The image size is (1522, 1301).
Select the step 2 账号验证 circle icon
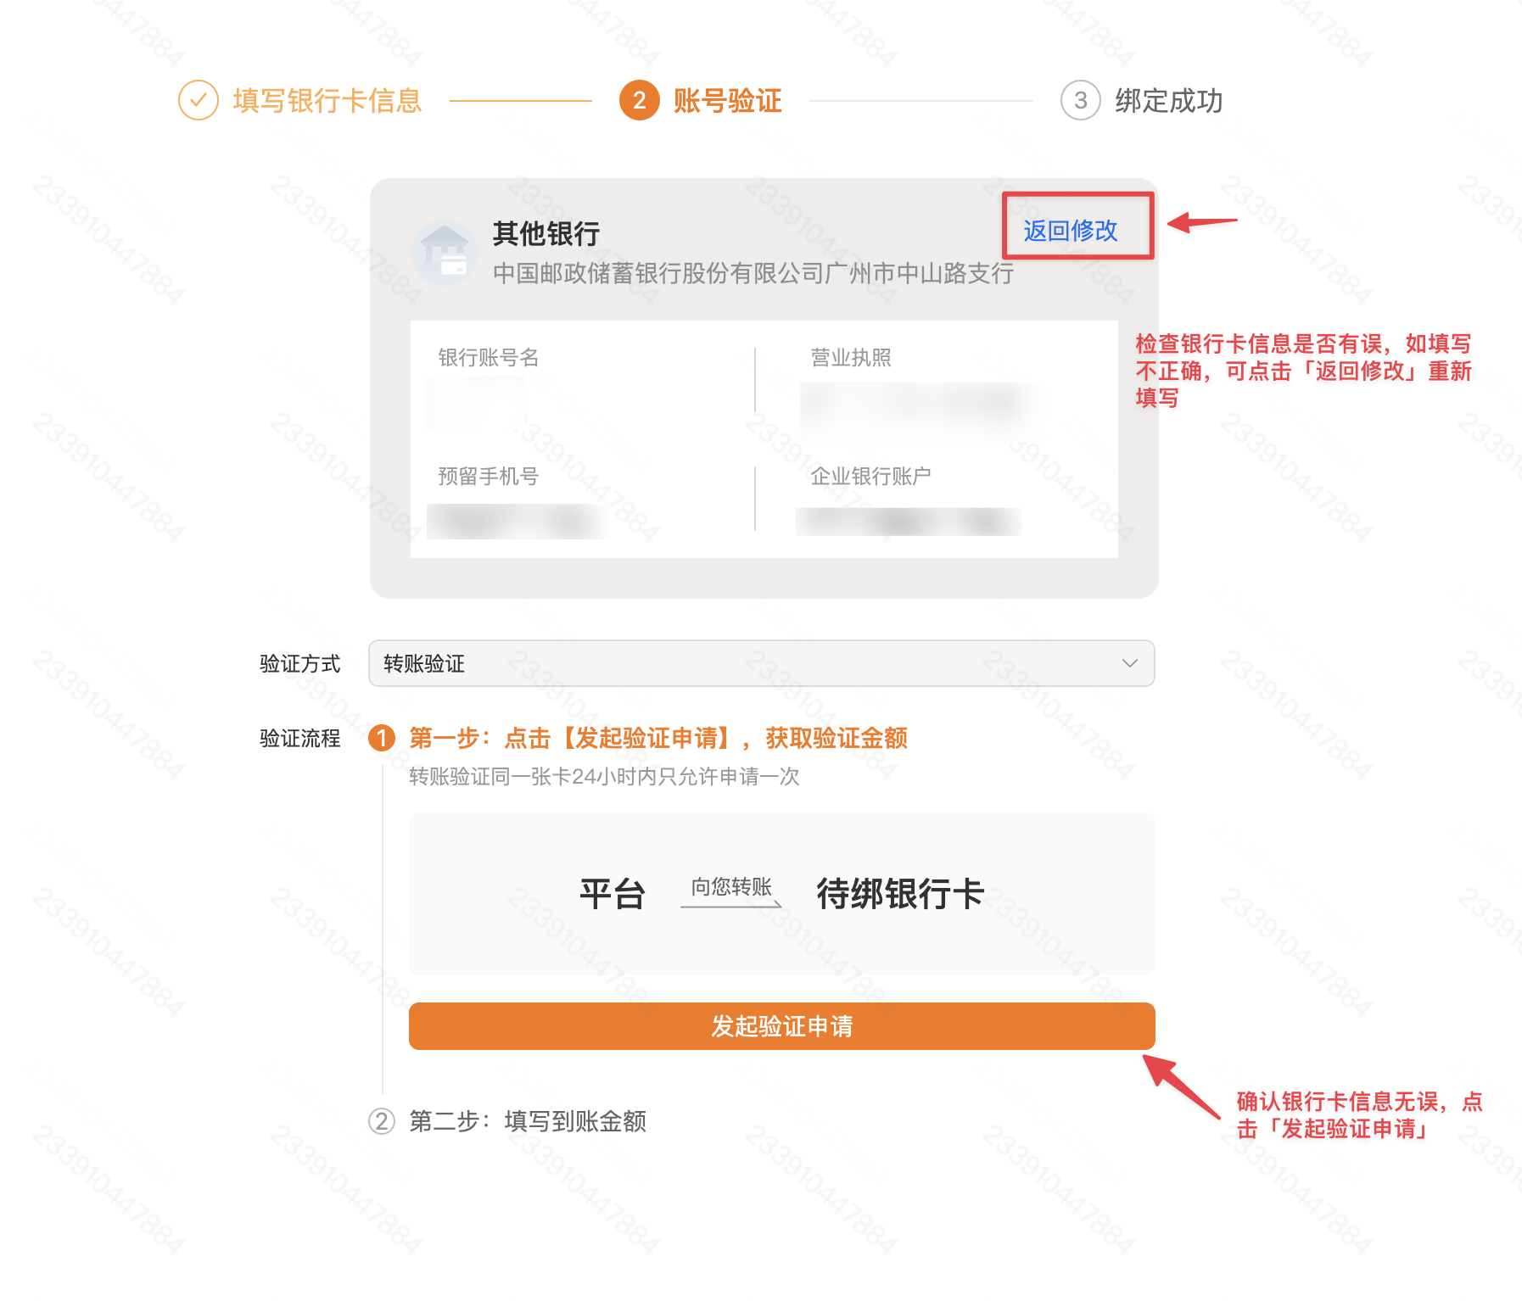(x=639, y=100)
